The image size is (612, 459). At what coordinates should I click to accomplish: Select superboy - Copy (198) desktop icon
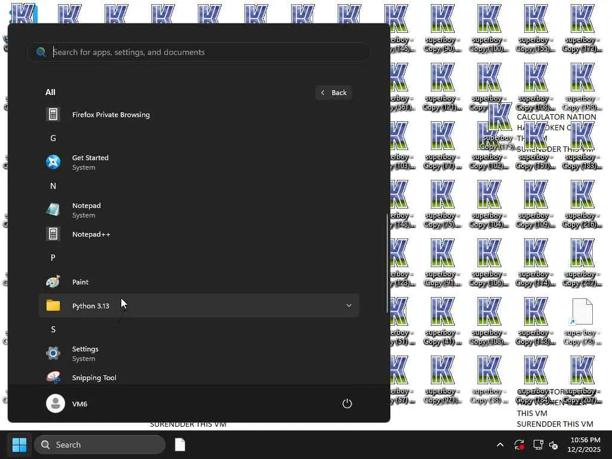(582, 87)
